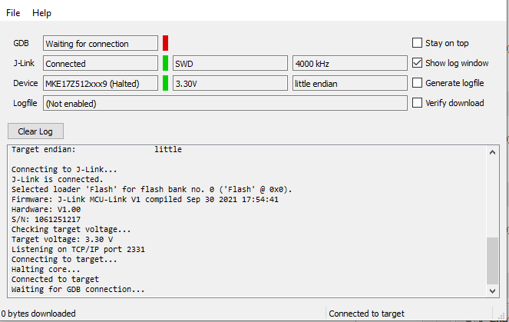Click the 4000 kHz speed field

349,64
